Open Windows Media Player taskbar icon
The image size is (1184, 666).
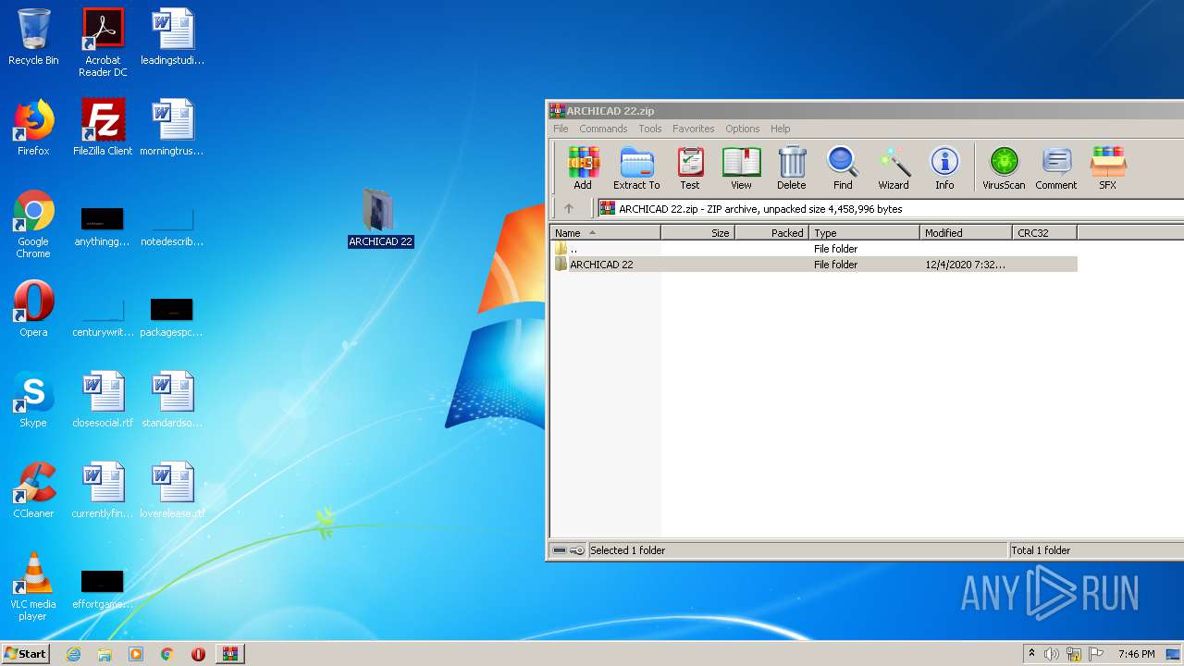(x=136, y=654)
